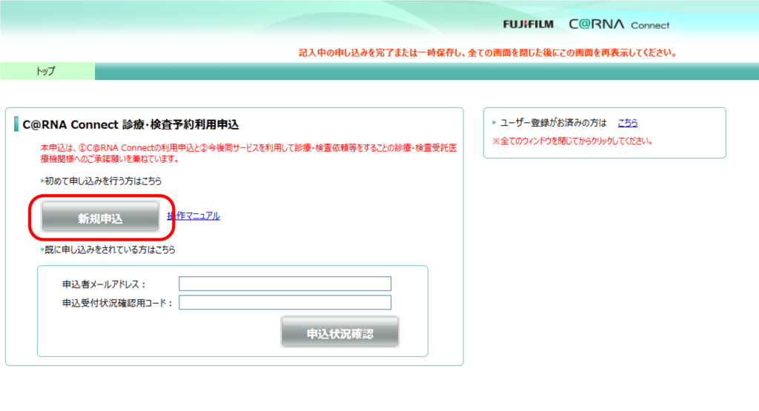
Task: Click the 申込受付状況確認用コード text box
Action: click(x=285, y=302)
